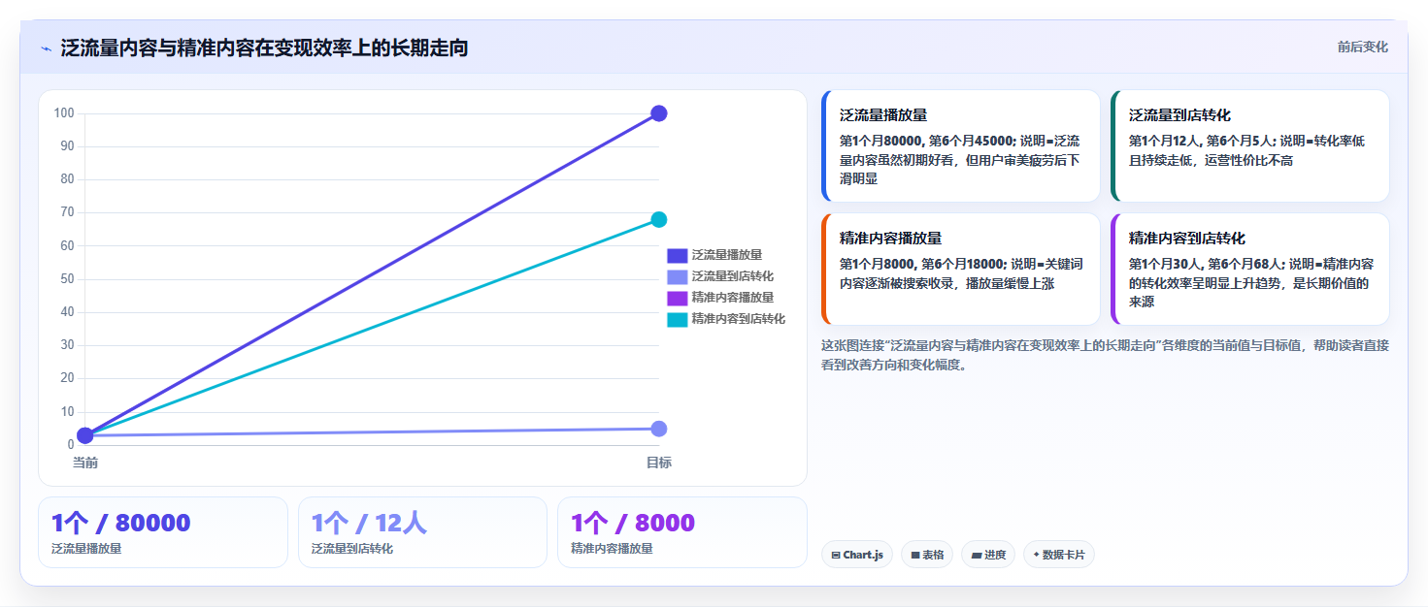Click the 进度 tag icon
The height and width of the screenshot is (607, 1428).
click(977, 556)
